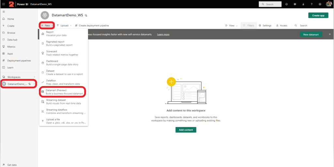Close the datamart banner
The height and width of the screenshot is (167, 334).
[x=329, y=34]
